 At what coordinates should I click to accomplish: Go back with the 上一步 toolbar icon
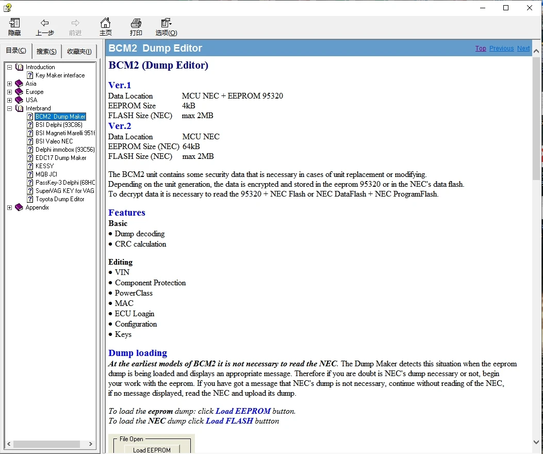click(45, 23)
